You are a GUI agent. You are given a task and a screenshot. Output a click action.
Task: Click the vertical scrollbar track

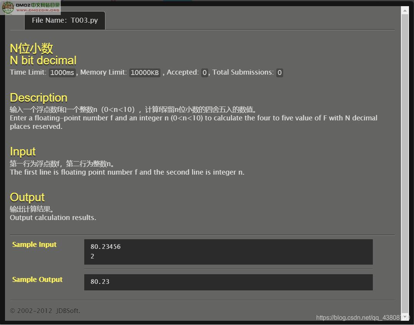pos(405,164)
